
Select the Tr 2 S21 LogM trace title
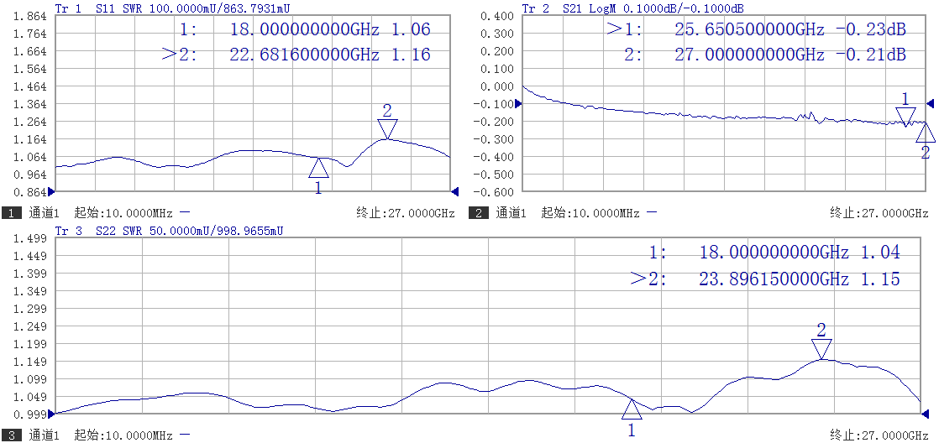pyautogui.click(x=632, y=8)
